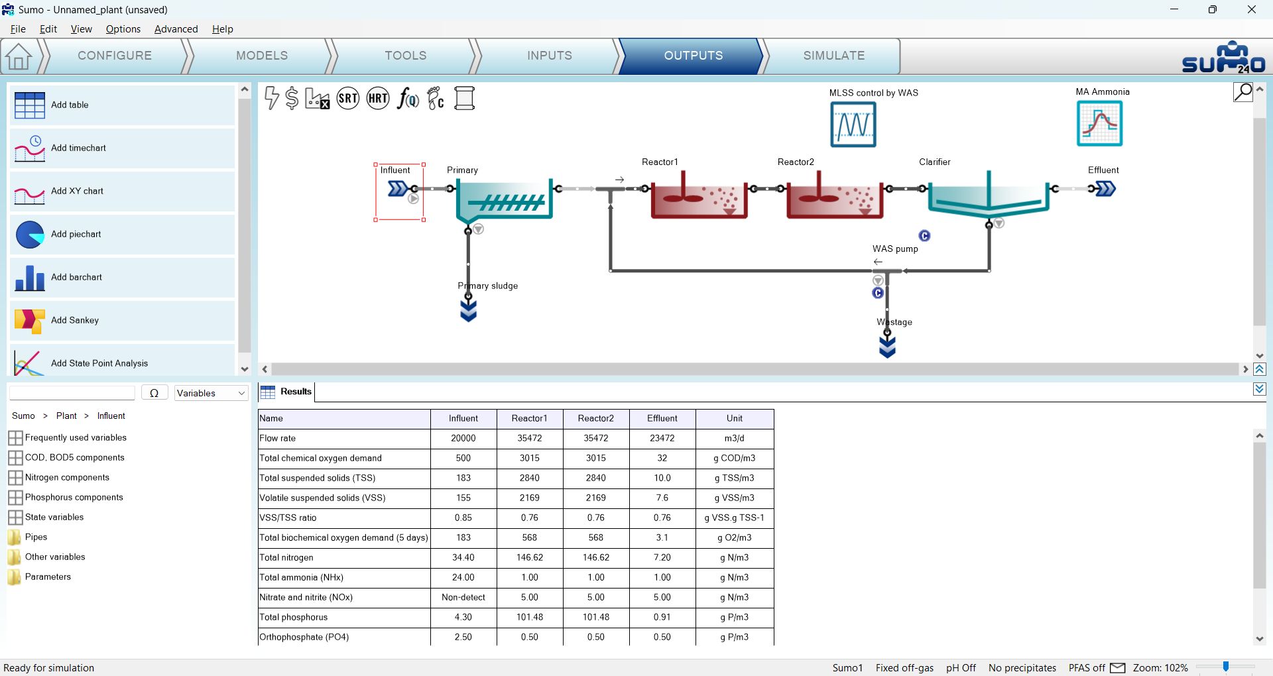Click the envelope icon in status bar
1273x676 pixels.
click(1118, 668)
